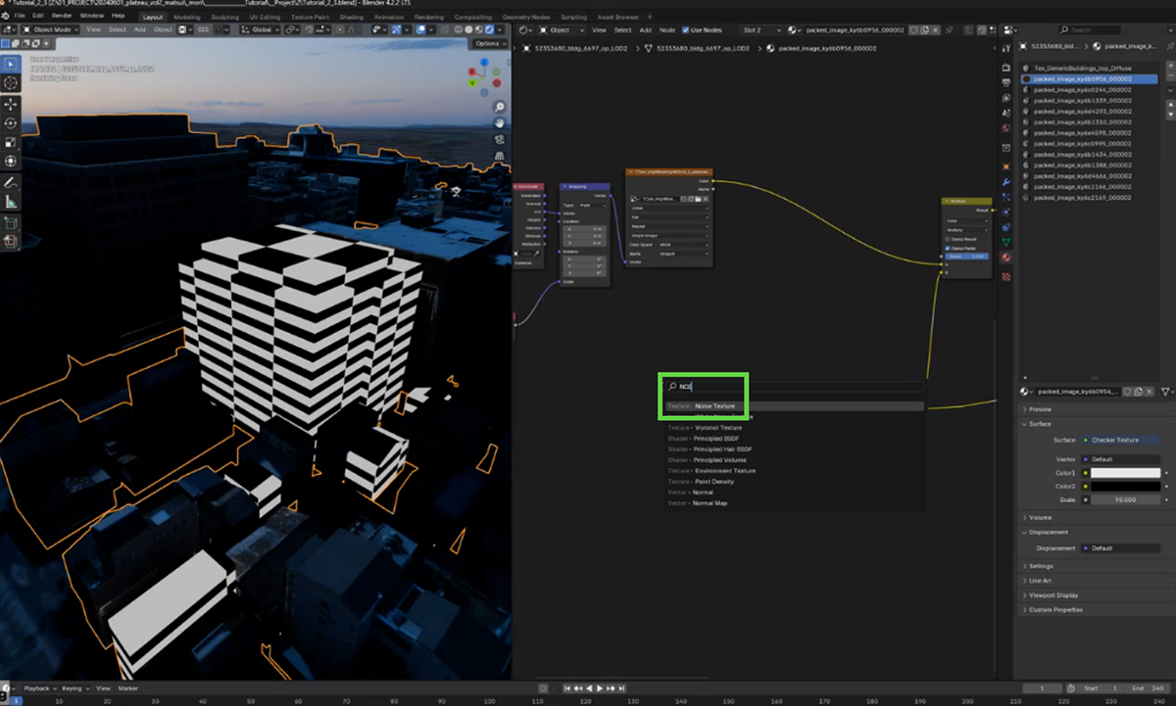Viewport: 1176px width, 706px height.
Task: Toggle the Use Nodes checkbox
Action: (686, 30)
